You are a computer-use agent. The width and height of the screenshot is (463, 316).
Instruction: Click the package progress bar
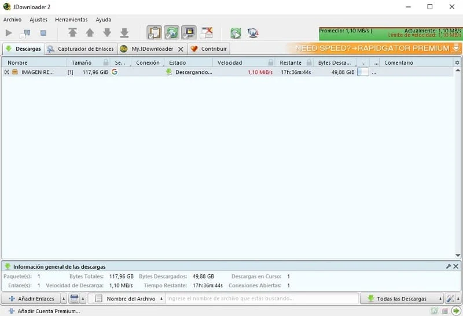[x=363, y=72]
